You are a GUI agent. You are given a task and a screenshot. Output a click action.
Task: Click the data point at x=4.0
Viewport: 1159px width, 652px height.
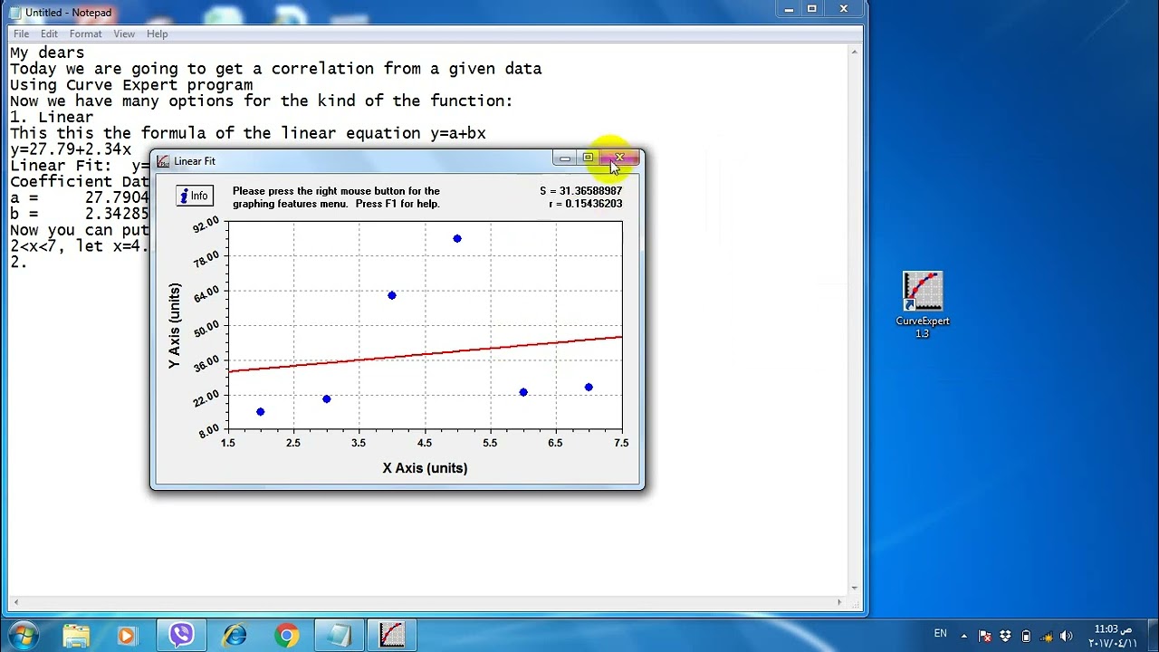[392, 295]
